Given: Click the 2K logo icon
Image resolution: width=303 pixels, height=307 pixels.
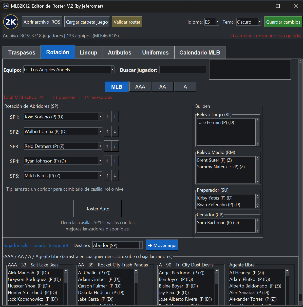Looking at the screenshot, I should point(11,22).
